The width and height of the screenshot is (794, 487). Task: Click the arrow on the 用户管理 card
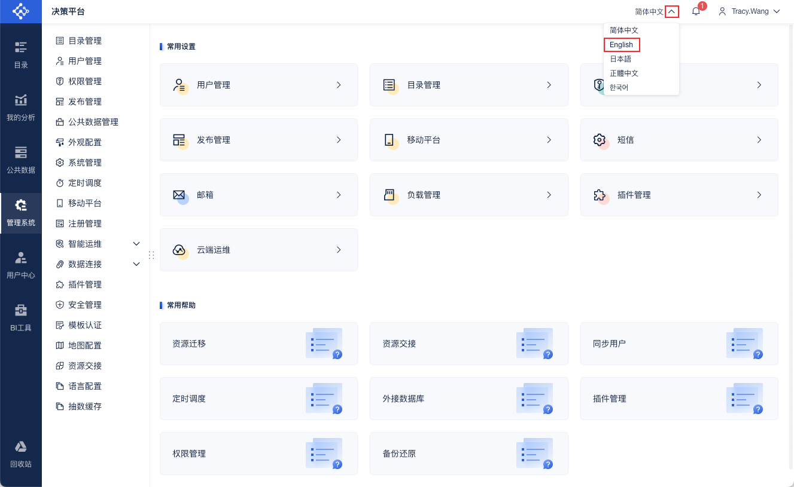pyautogui.click(x=339, y=85)
